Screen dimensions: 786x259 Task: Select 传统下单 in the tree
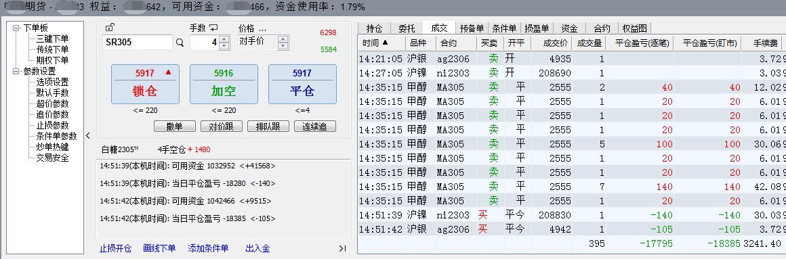point(53,49)
